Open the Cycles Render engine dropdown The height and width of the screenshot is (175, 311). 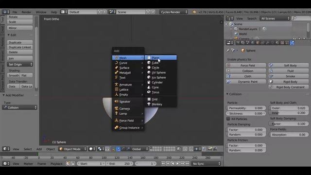pos(173,12)
